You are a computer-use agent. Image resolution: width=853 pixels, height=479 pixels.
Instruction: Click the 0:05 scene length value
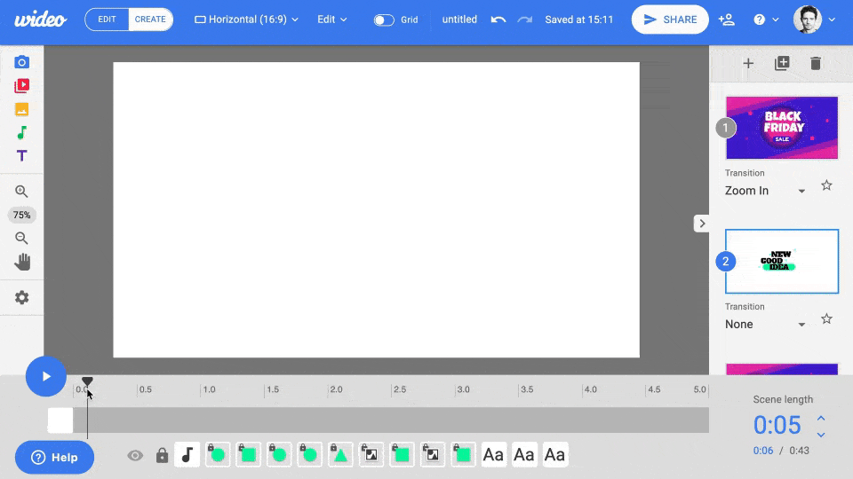click(777, 425)
